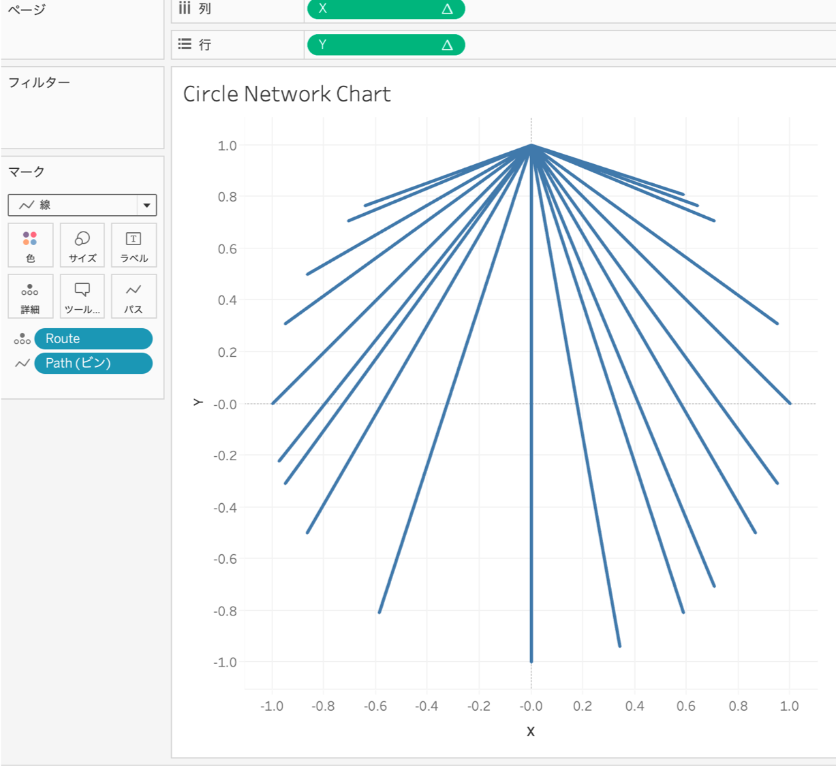Screen dimensions: 836x766
Task: Open the Path (パス) mark card
Action: coord(134,296)
